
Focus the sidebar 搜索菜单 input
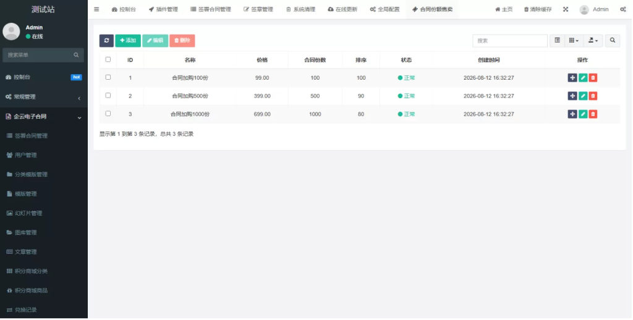[x=38, y=55]
